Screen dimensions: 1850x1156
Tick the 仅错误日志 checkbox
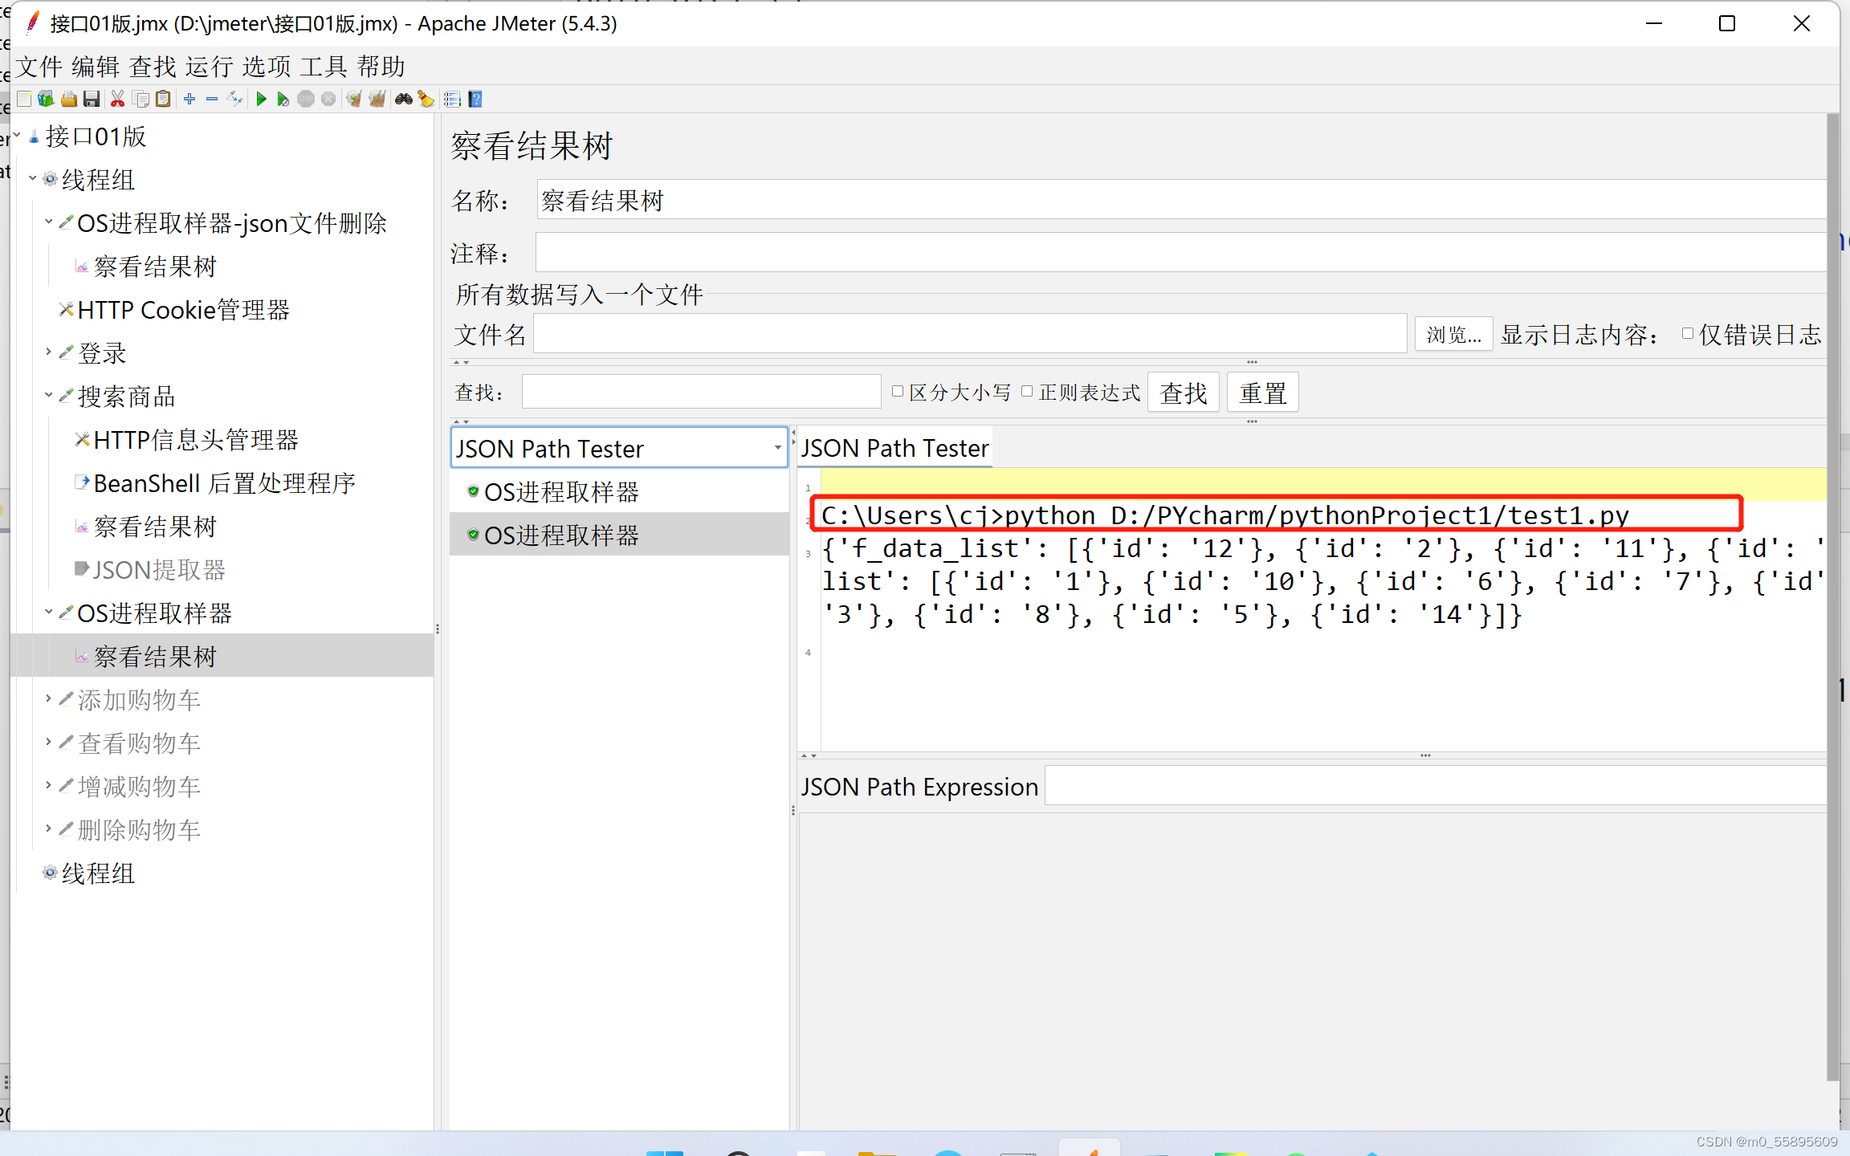pos(1688,334)
